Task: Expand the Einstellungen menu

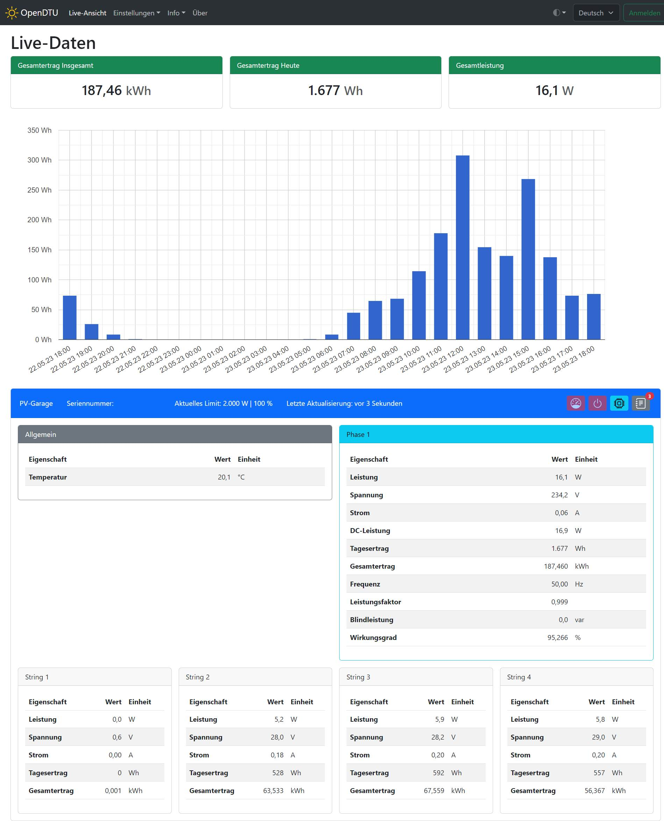Action: 137,13
